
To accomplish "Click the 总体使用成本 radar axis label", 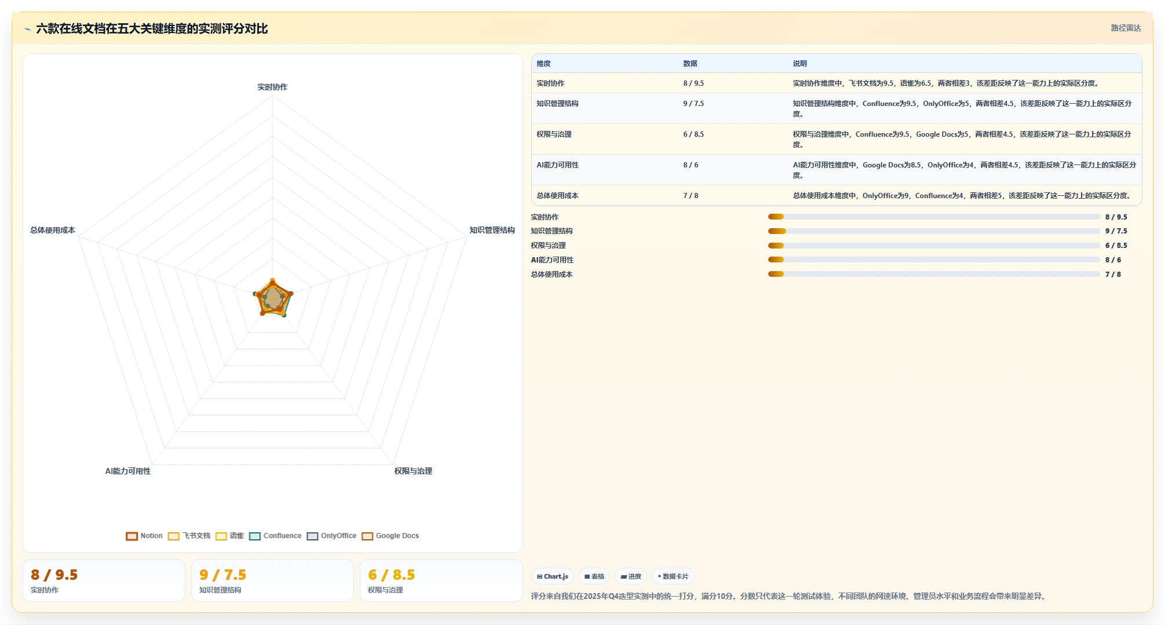I will tap(53, 230).
